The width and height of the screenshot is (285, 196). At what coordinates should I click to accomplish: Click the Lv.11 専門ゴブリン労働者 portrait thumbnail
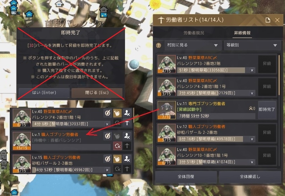click(x=166, y=110)
